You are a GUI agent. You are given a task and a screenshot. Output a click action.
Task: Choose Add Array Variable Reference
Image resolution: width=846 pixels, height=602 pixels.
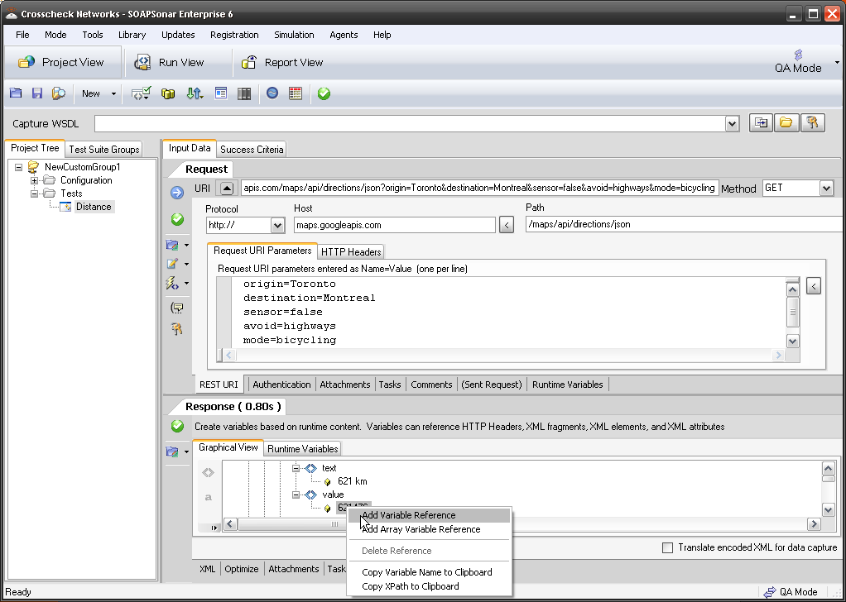click(x=429, y=529)
